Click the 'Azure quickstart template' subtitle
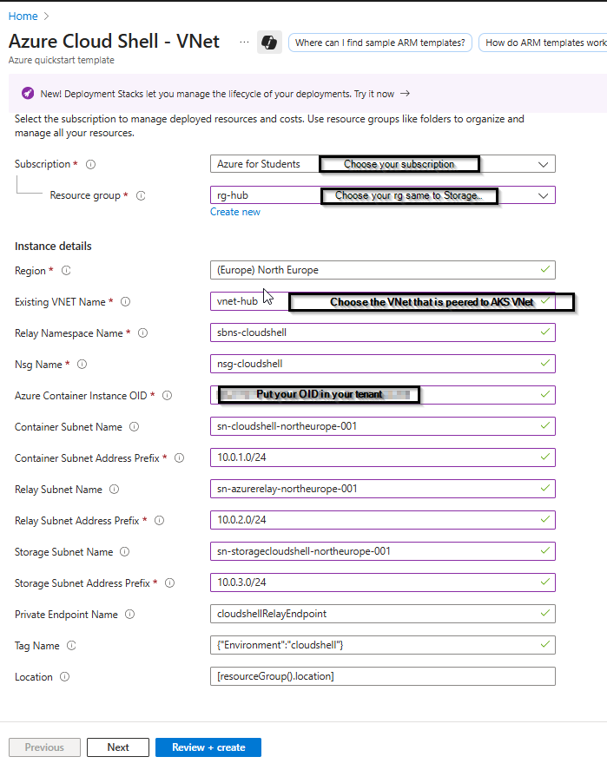Screen dimensions: 607x770 point(62,60)
